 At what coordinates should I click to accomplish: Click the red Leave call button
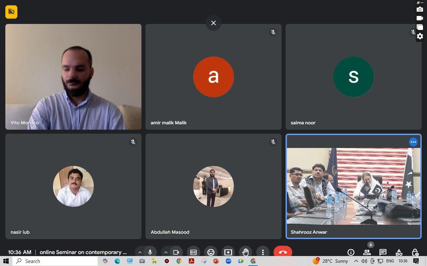pyautogui.click(x=283, y=252)
